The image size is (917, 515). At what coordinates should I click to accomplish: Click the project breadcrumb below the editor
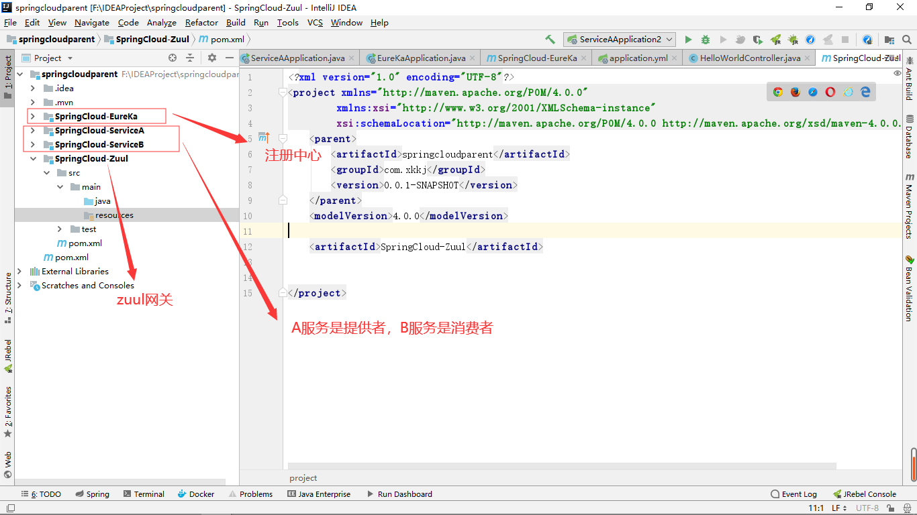click(303, 478)
